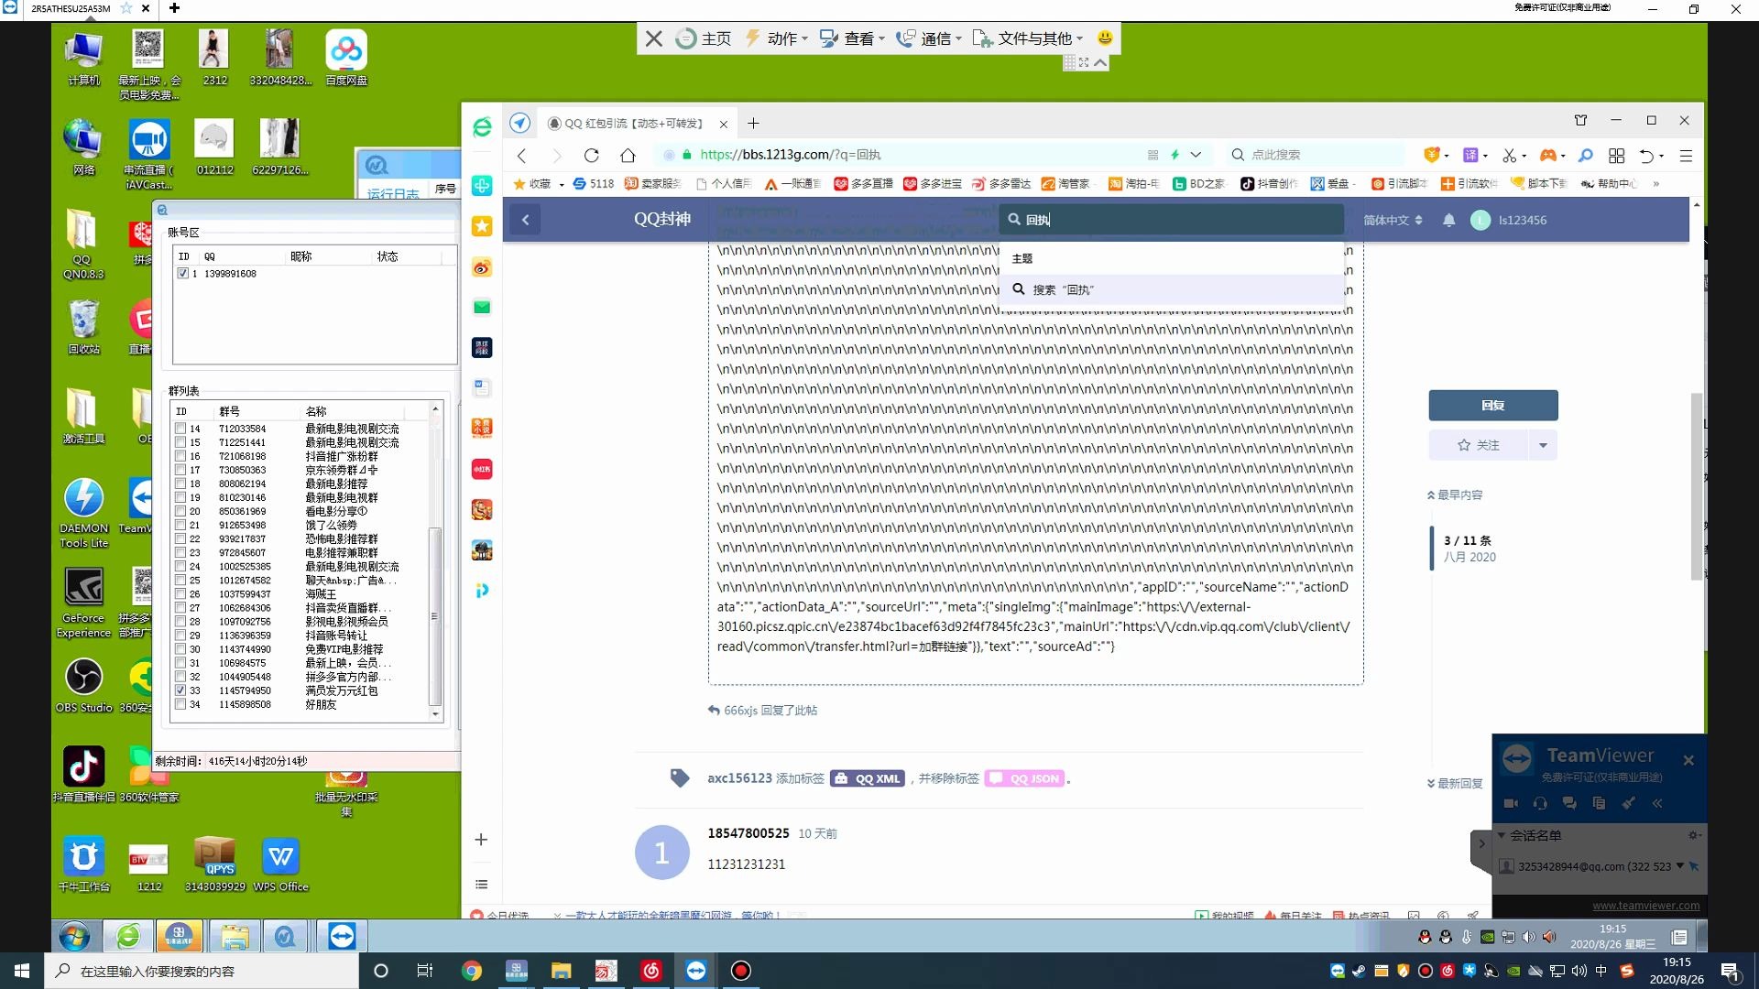1759x989 pixels.
Task: Open TeamViewer 动作 menu dropdown
Action: 777,38
